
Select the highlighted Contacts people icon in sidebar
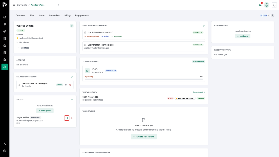(x=5, y=67)
